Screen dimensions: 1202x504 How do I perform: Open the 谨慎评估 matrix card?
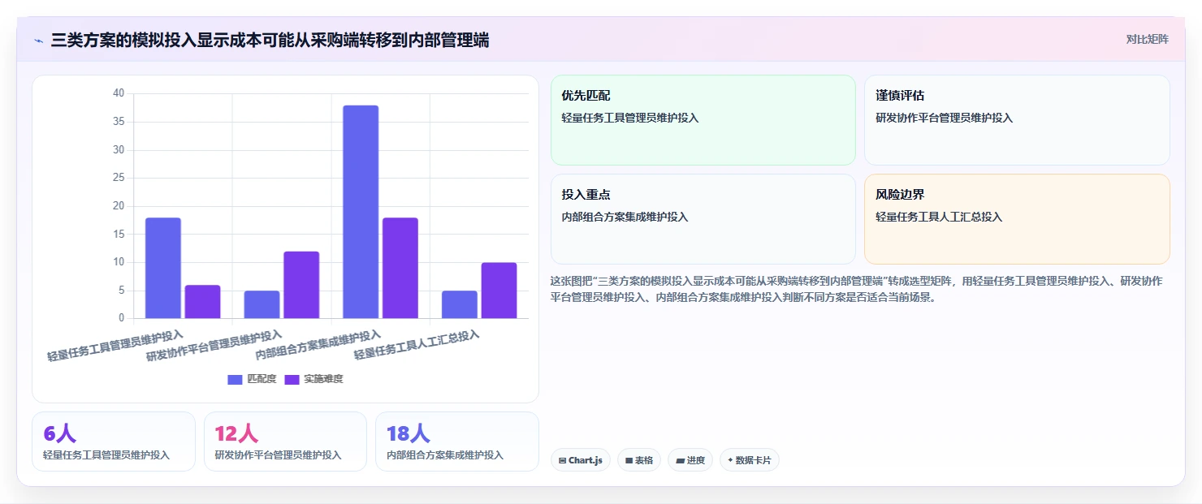coord(1017,120)
